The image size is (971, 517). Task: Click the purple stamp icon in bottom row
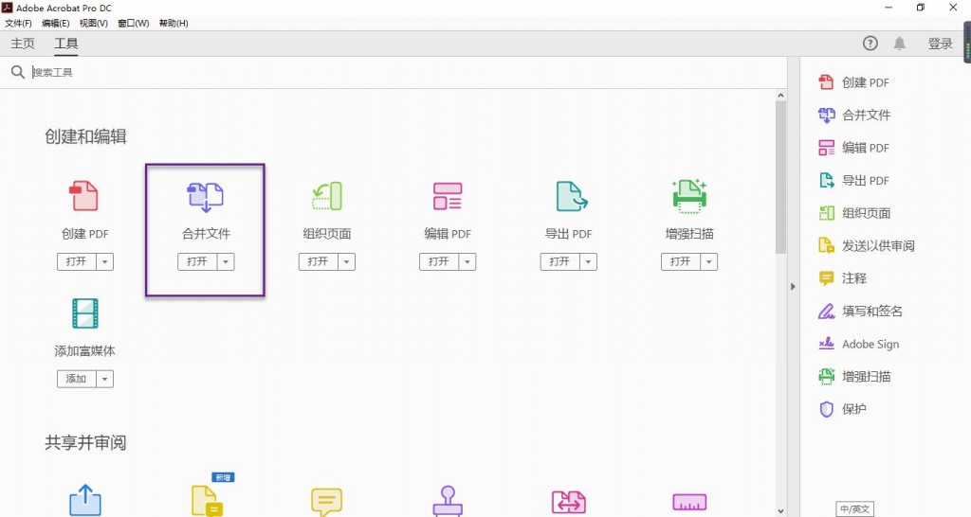tap(448, 501)
